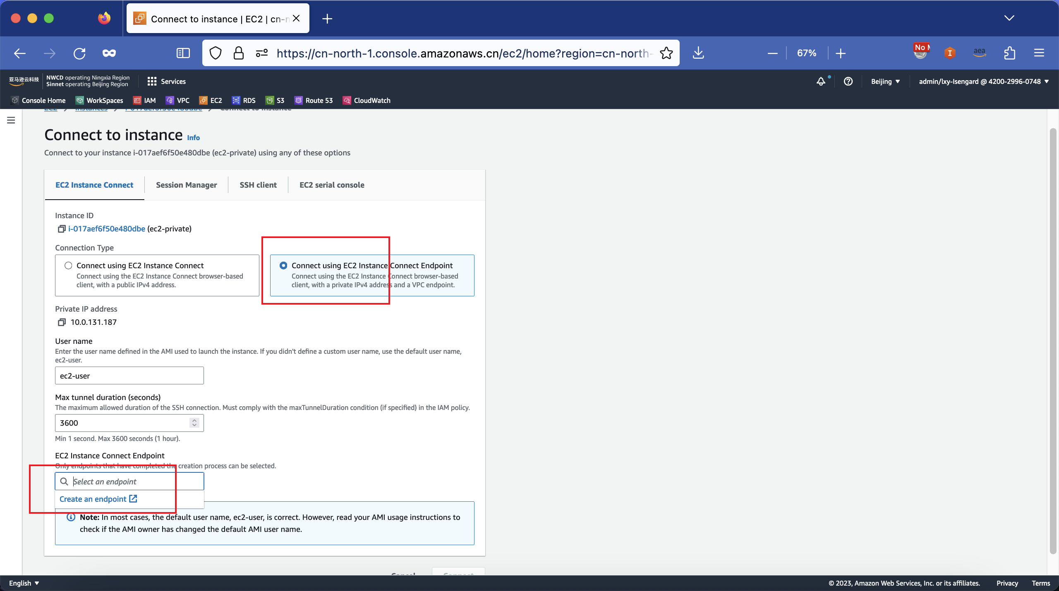Reload the current browser page
The image size is (1059, 591).
coord(79,53)
